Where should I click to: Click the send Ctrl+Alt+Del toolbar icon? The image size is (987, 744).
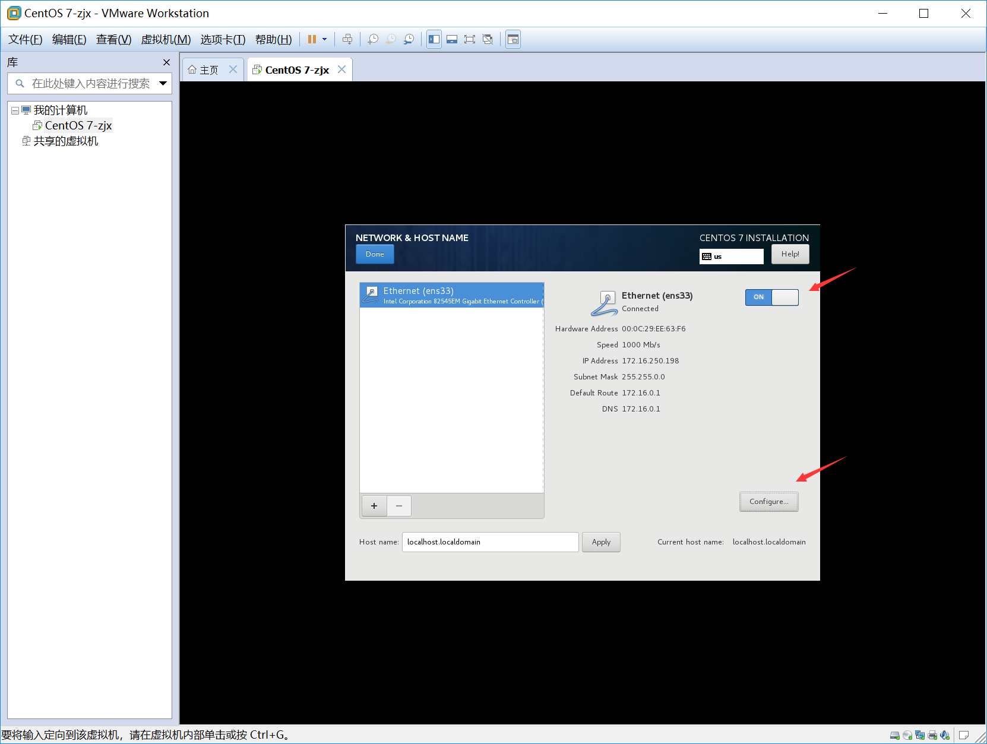pyautogui.click(x=347, y=39)
